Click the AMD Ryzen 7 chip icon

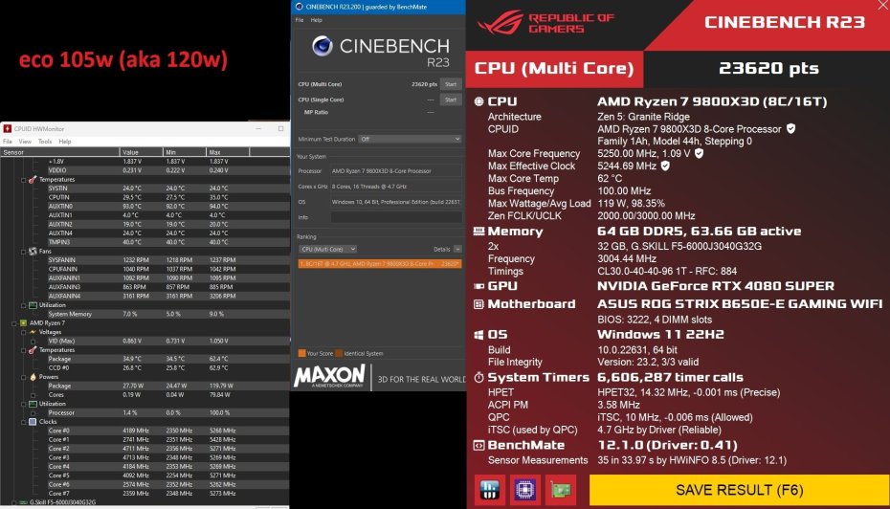(x=23, y=322)
